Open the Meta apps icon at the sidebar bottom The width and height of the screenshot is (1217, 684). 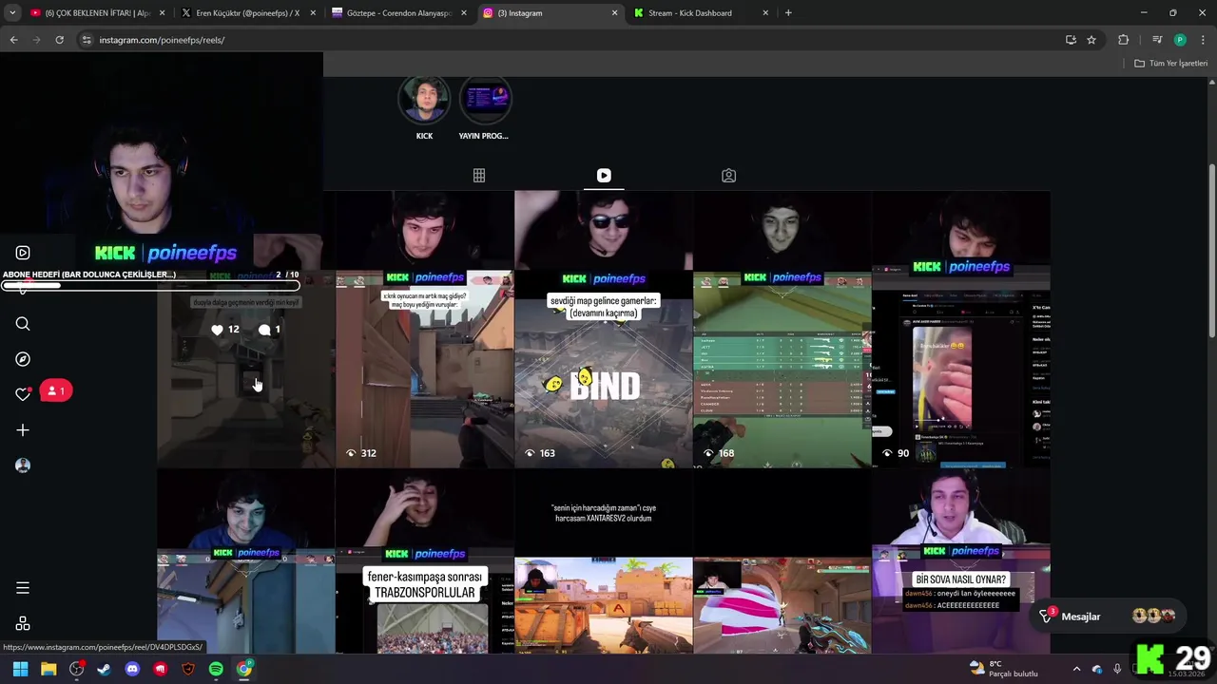pyautogui.click(x=23, y=623)
